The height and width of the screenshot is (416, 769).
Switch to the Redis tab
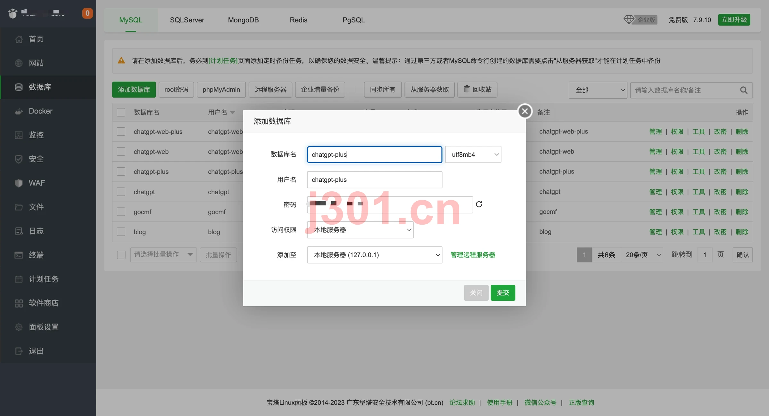pos(298,20)
